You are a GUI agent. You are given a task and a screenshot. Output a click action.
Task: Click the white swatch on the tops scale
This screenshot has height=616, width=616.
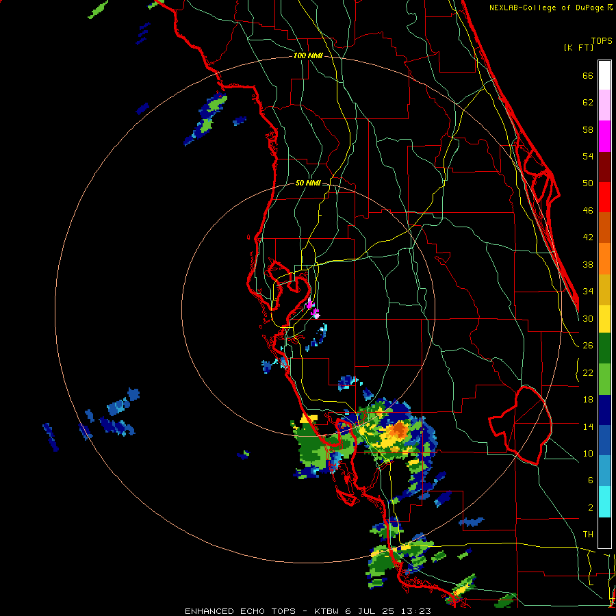pos(604,75)
